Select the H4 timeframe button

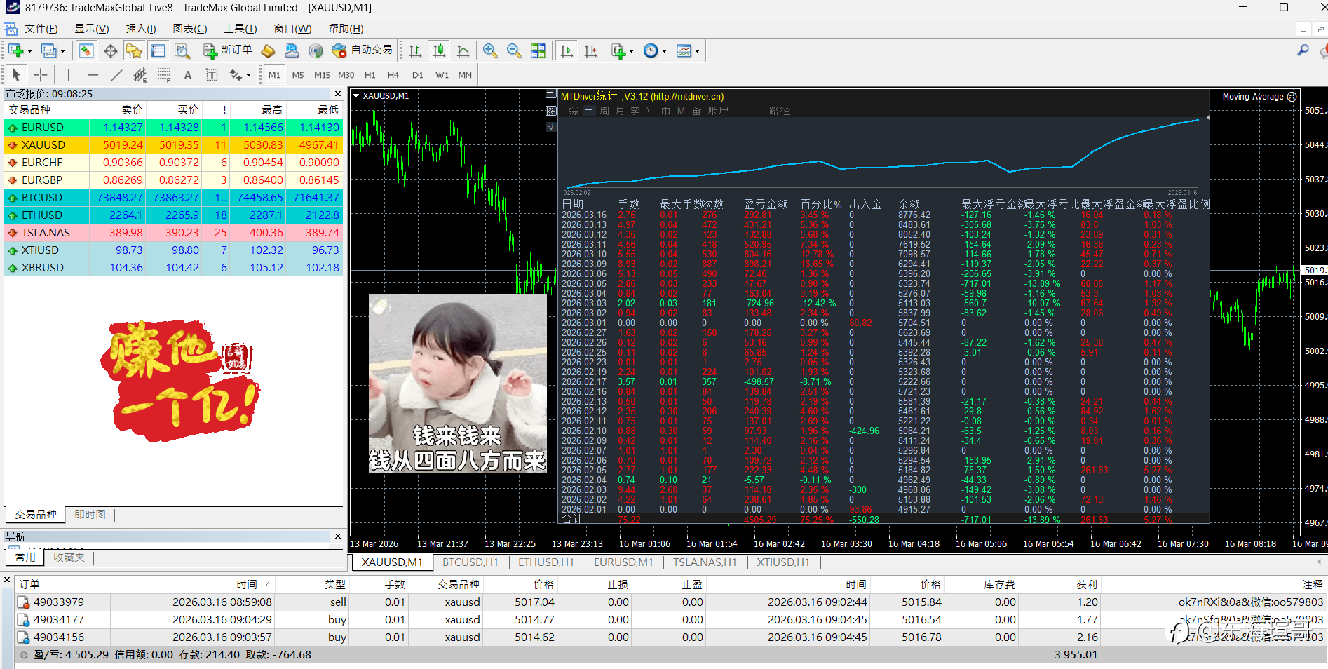pyautogui.click(x=393, y=75)
